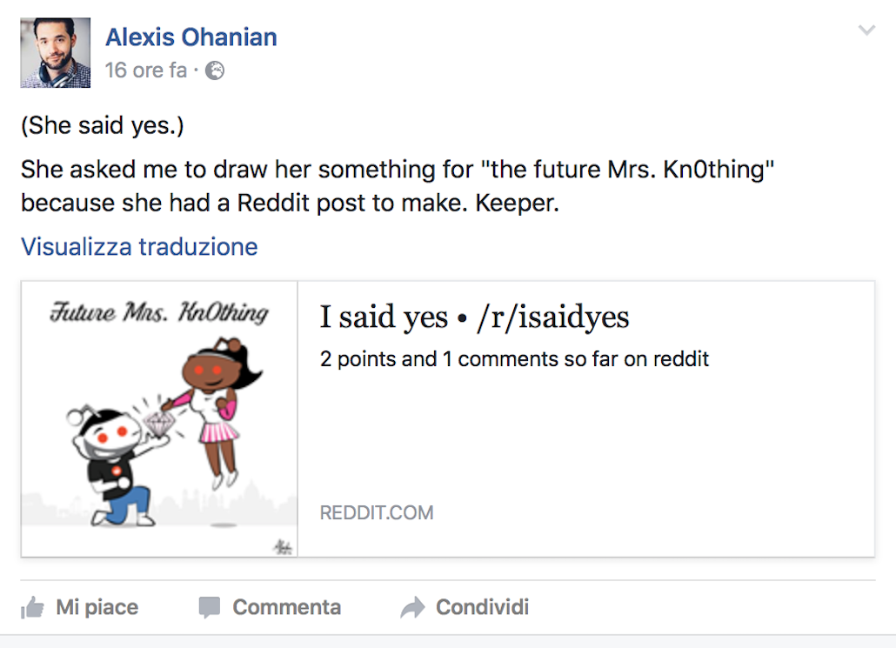896x648 pixels.
Task: Click the "(She said yes.)" post text
Action: (x=103, y=126)
